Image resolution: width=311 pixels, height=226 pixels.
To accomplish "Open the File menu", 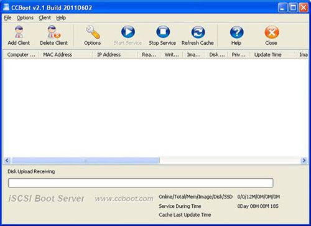I will (7, 18).
